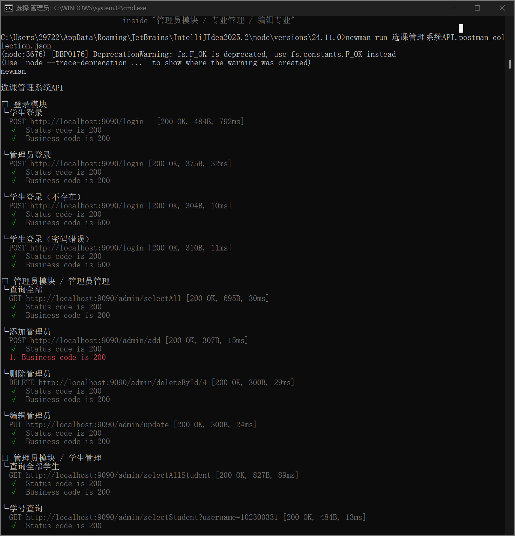This screenshot has height=536, width=515.
Task: Click the 删除管理员 request name
Action: [x=30, y=374]
